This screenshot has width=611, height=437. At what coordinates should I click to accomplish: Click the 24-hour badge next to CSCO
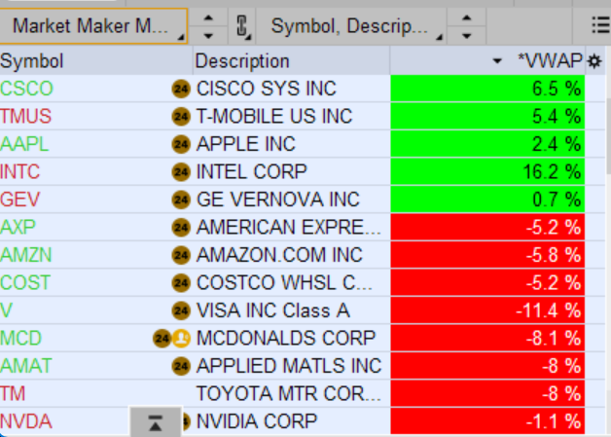[180, 89]
